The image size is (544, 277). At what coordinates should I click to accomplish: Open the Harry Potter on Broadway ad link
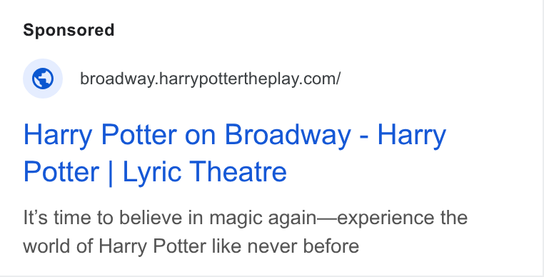click(235, 153)
